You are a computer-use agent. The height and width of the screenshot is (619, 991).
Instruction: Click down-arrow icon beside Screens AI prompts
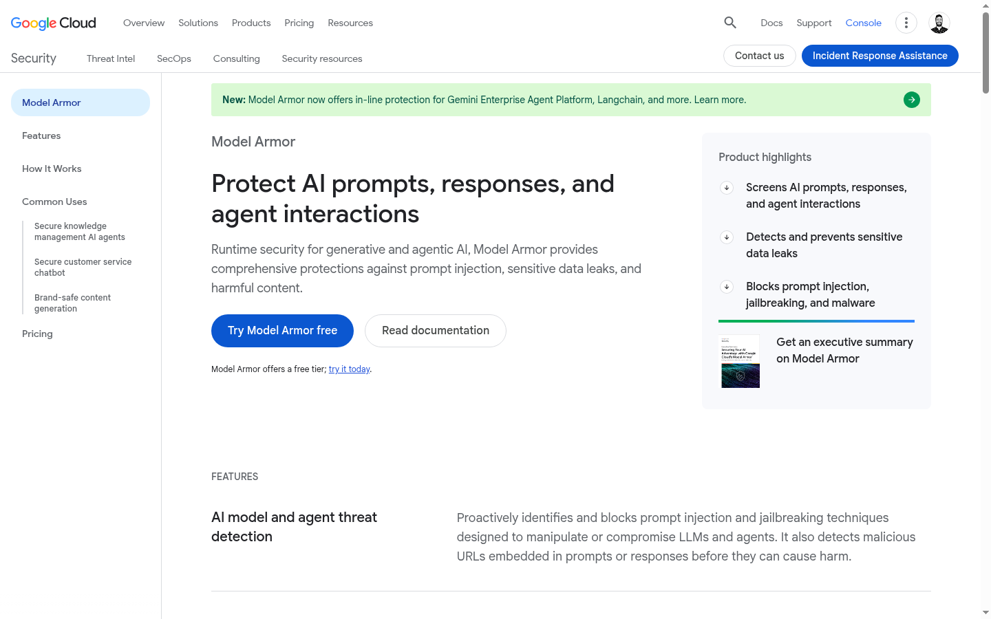pyautogui.click(x=727, y=187)
